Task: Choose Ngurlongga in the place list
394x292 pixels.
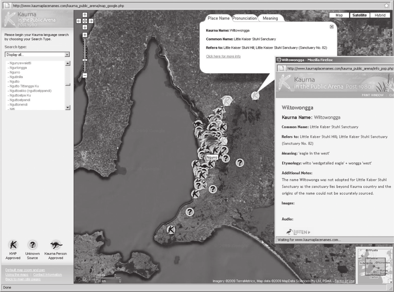Action: [18, 68]
